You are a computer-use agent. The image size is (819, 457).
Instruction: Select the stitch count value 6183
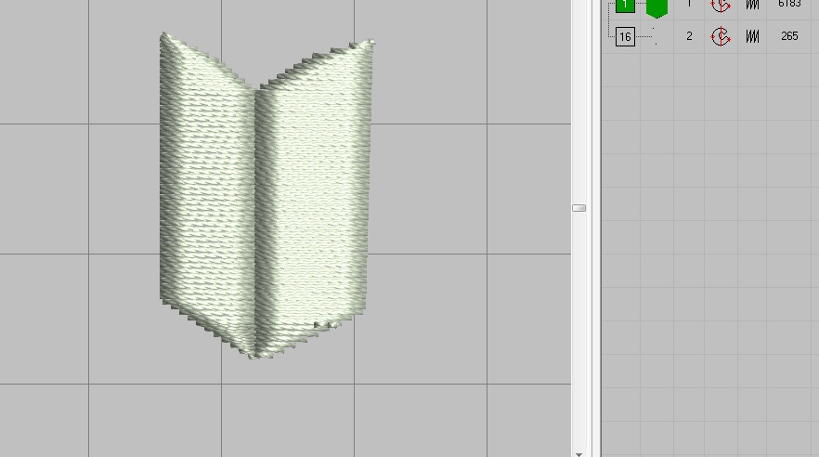pyautogui.click(x=789, y=4)
